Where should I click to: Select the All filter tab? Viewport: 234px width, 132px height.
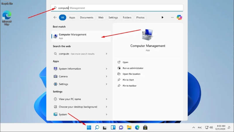[63, 17]
